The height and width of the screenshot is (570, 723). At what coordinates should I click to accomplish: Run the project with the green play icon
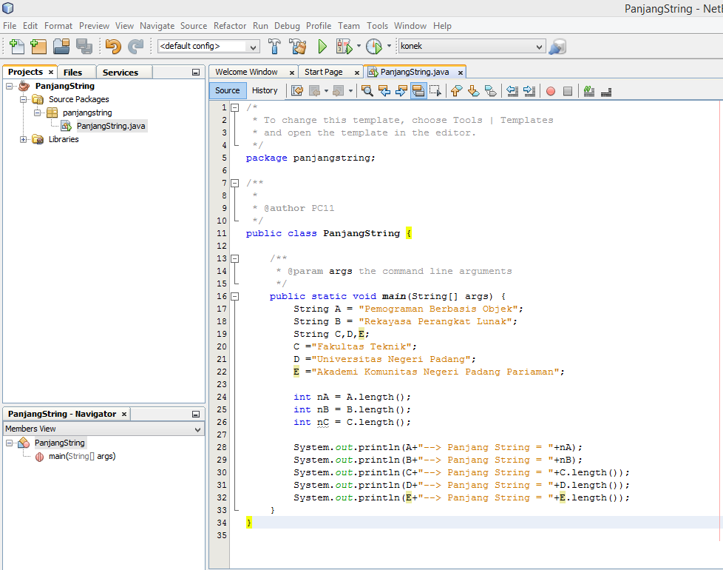[x=322, y=46]
